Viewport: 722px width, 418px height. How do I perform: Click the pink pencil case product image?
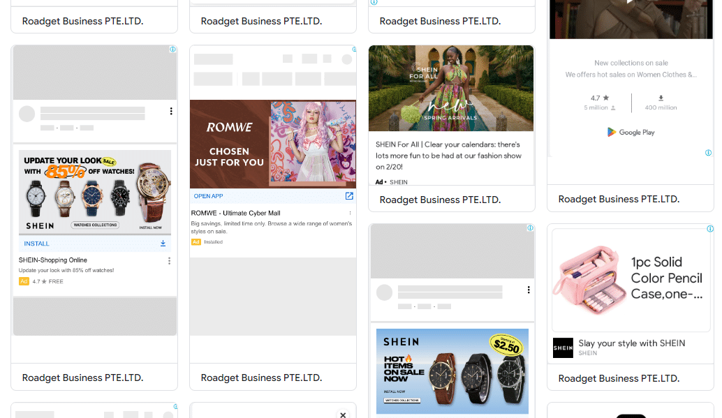(x=591, y=280)
